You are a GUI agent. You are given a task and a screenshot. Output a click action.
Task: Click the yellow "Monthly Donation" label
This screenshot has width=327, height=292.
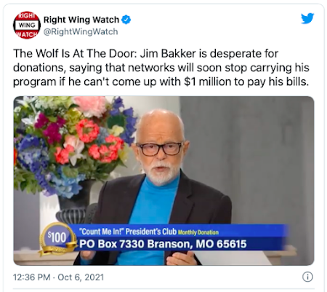click(198, 232)
